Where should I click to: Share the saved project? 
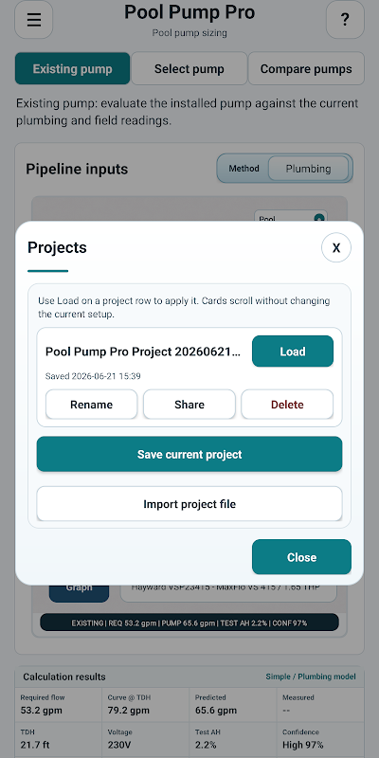[189, 405]
